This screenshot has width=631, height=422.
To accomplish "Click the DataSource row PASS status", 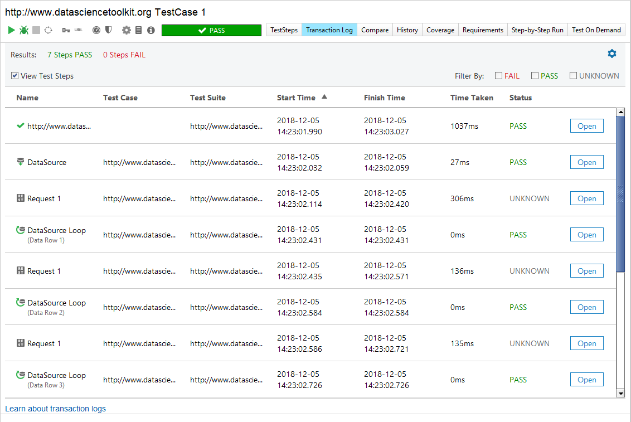I will tap(518, 162).
